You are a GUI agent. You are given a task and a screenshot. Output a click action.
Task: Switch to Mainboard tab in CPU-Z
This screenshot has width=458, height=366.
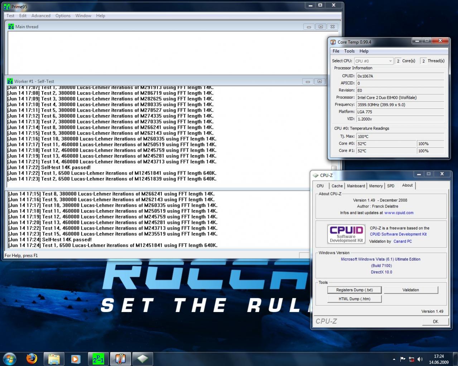click(x=356, y=186)
